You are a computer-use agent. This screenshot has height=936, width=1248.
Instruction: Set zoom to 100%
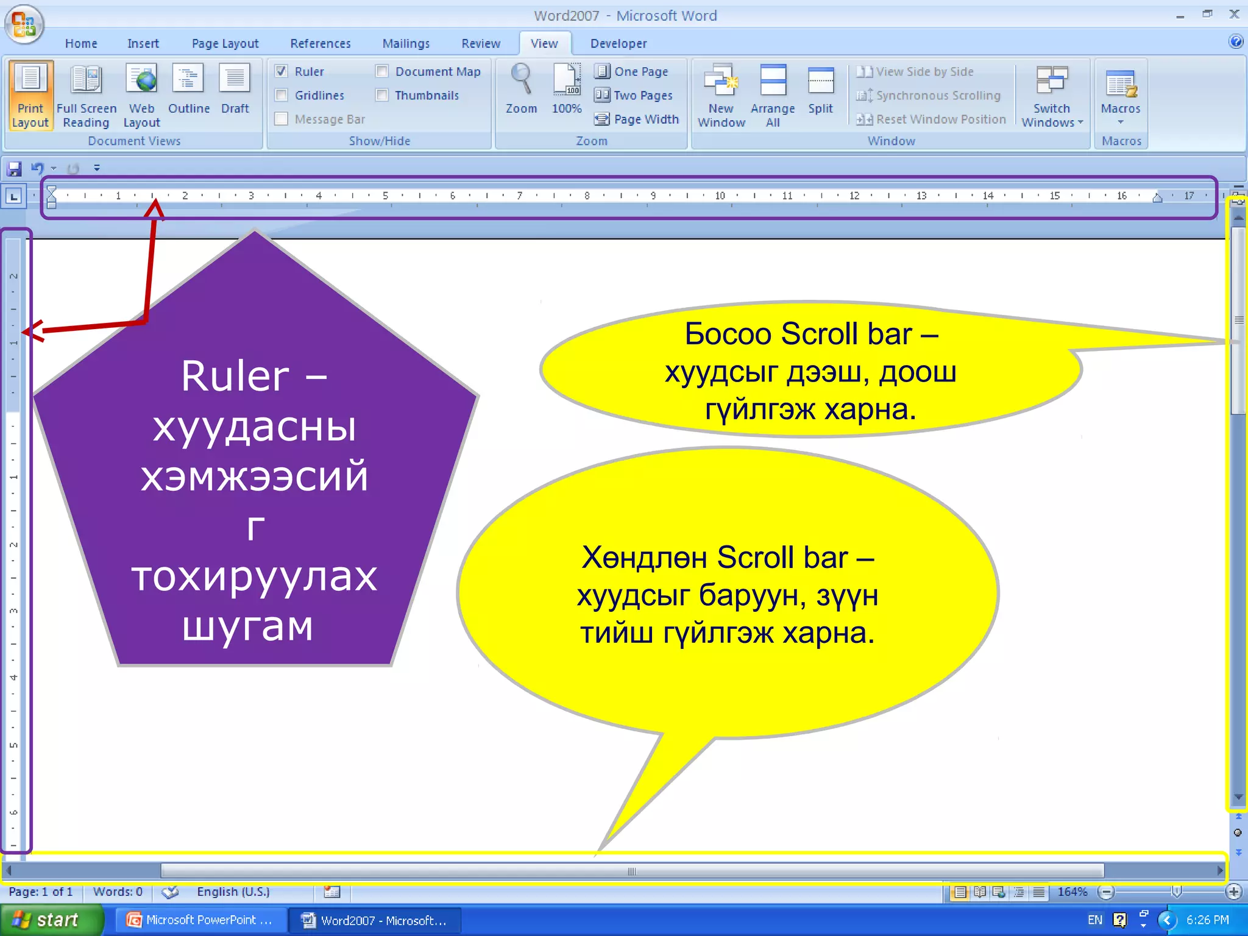pos(567,90)
